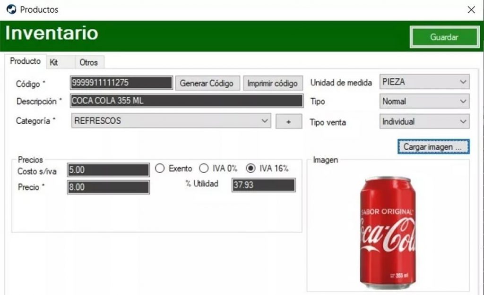Click the Imagen group label
484x295 pixels.
[325, 160]
